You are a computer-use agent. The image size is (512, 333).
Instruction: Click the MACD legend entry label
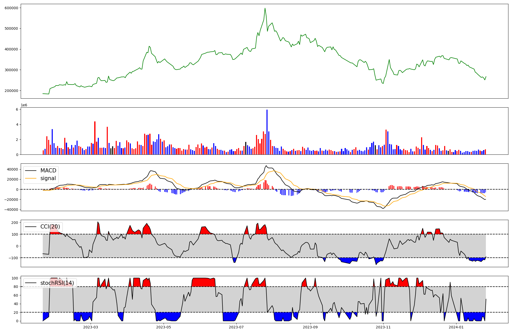pos(48,171)
